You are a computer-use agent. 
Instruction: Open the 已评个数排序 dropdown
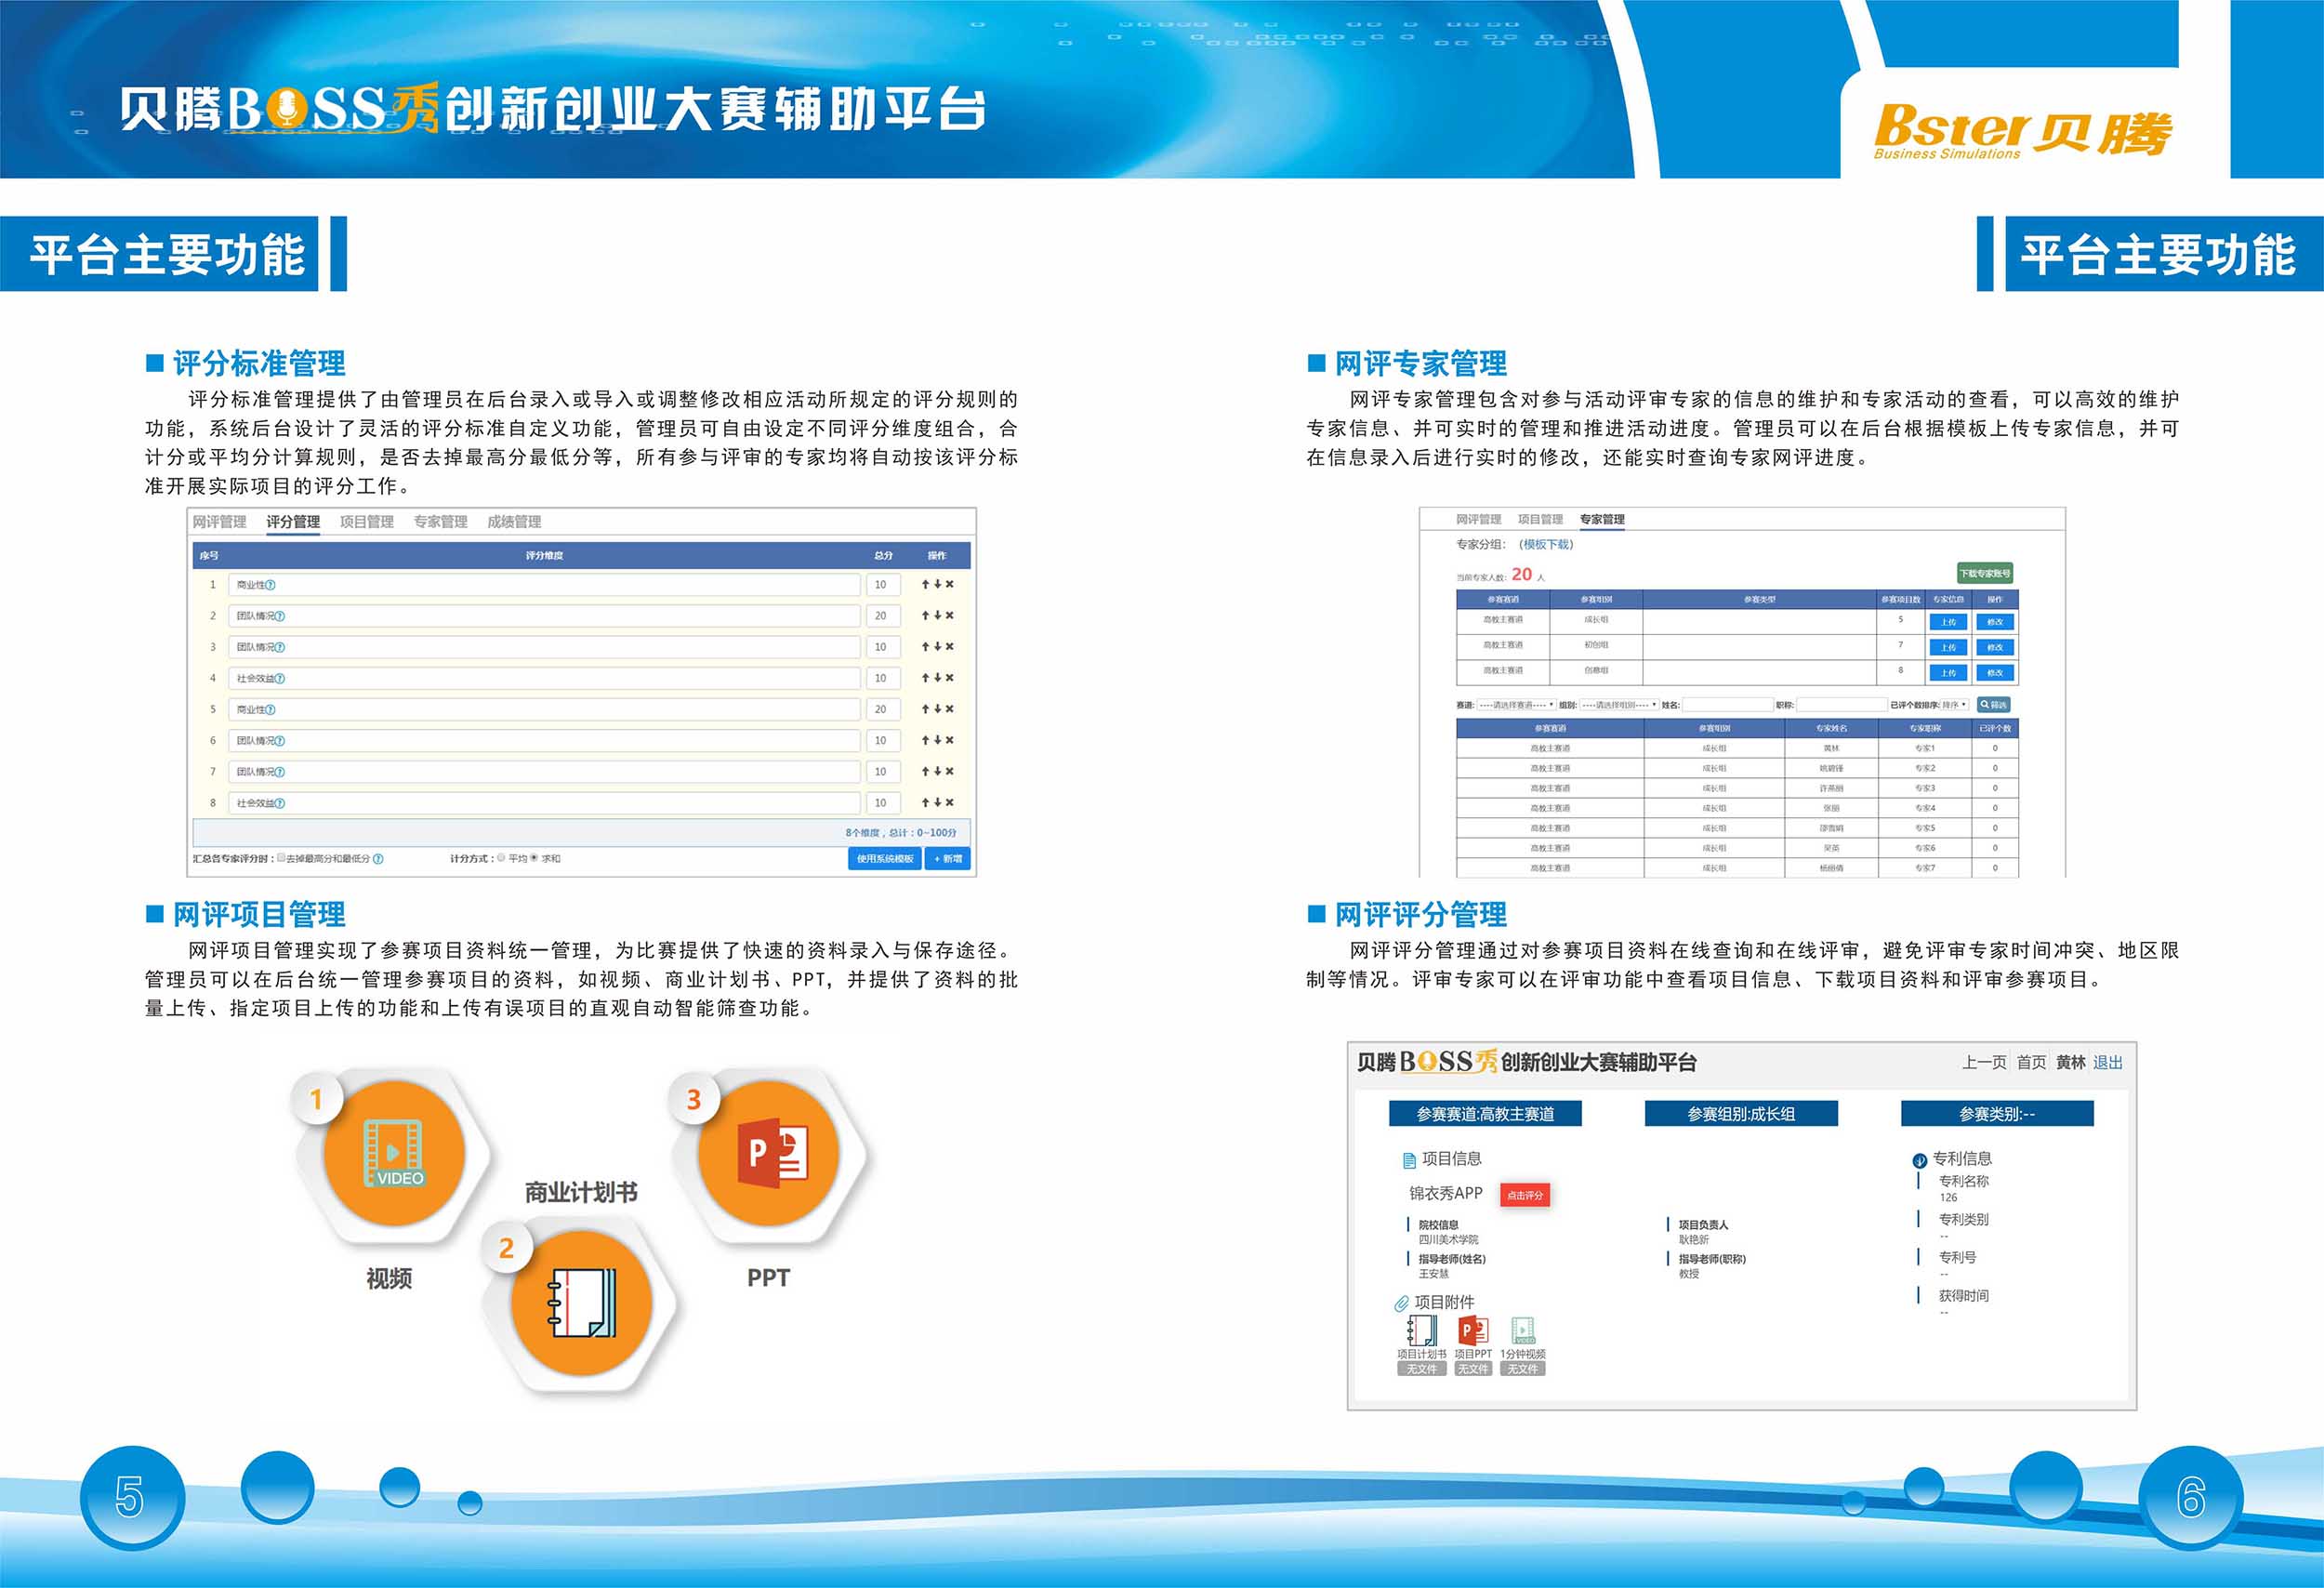click(x=1954, y=705)
